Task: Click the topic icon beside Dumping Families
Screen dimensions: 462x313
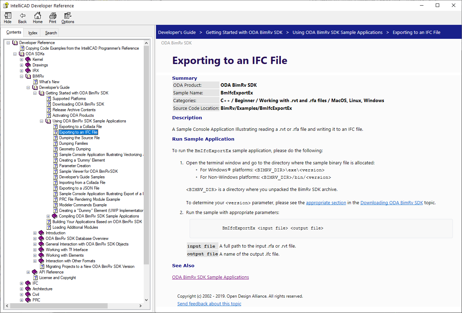Action: 55,143
